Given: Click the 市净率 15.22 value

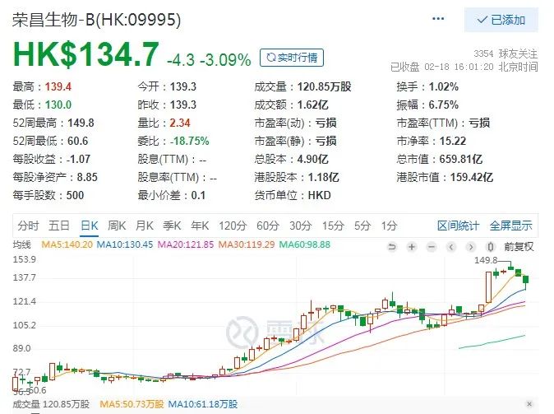Looking at the screenshot, I should click(453, 141).
